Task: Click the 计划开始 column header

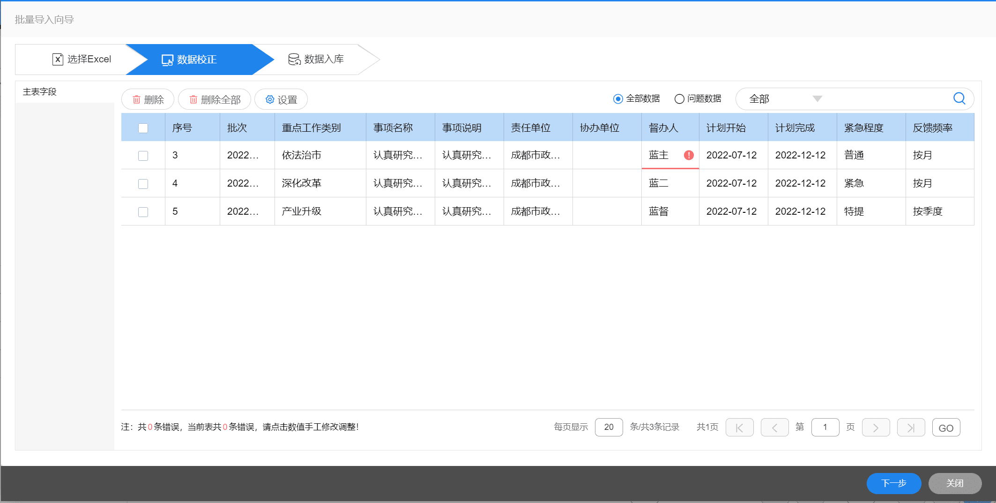Action: (x=734, y=128)
